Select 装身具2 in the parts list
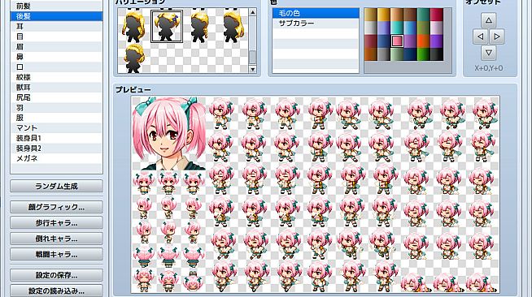 click(x=56, y=148)
